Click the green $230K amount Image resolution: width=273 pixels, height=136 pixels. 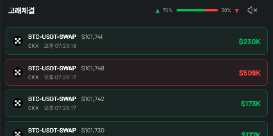coord(250,42)
